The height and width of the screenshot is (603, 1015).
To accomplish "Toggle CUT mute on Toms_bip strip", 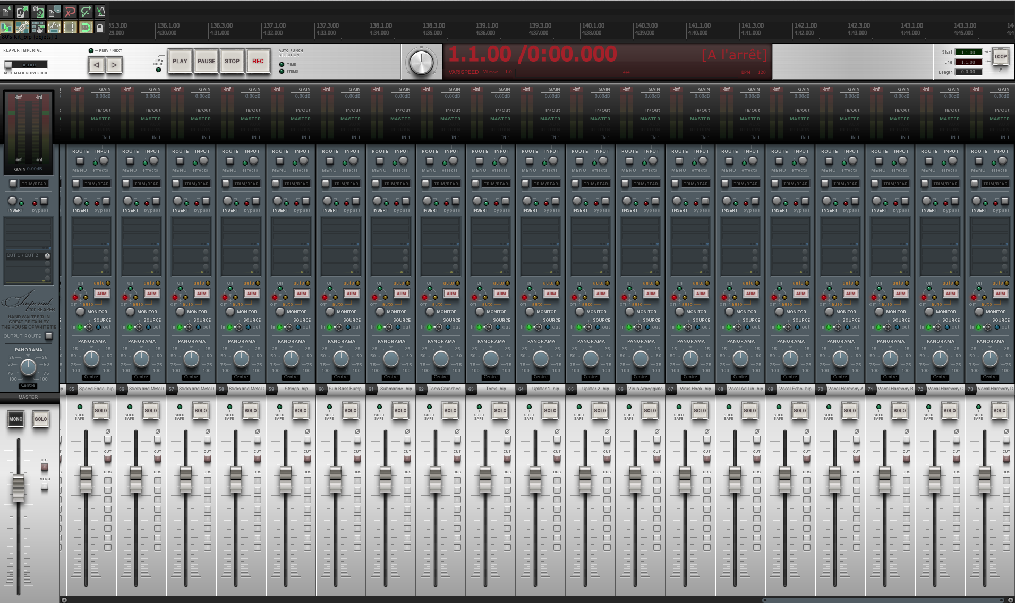I will coord(507,459).
